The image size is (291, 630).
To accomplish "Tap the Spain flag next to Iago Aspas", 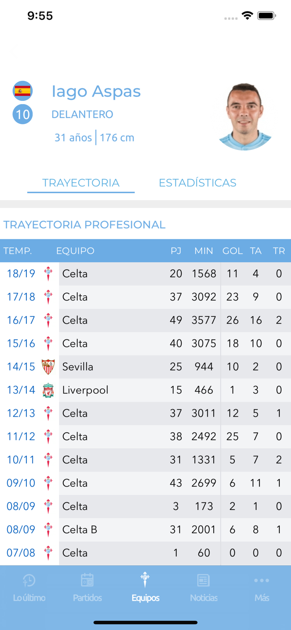I will point(23,90).
